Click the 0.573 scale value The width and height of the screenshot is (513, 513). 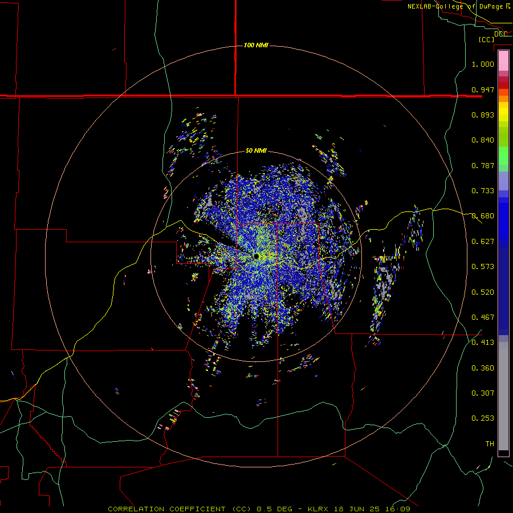click(483, 266)
